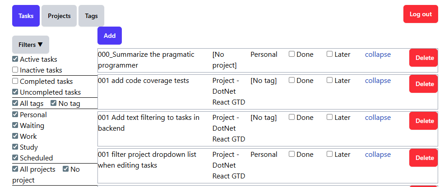Click the Log out button
The image size is (444, 187).
point(421,14)
